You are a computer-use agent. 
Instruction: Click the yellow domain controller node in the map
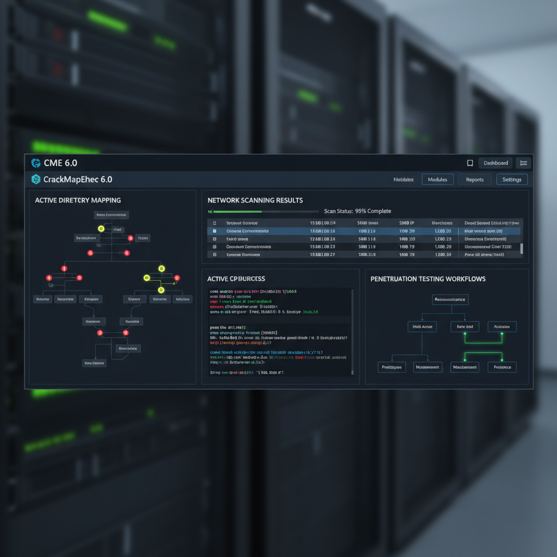101,229
